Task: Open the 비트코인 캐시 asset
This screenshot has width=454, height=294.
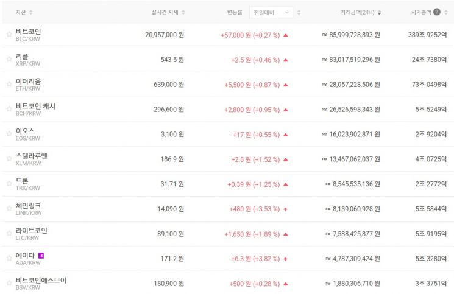Action: 35,110
